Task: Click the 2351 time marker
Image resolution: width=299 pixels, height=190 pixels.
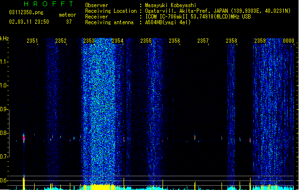Action: coord(32,41)
